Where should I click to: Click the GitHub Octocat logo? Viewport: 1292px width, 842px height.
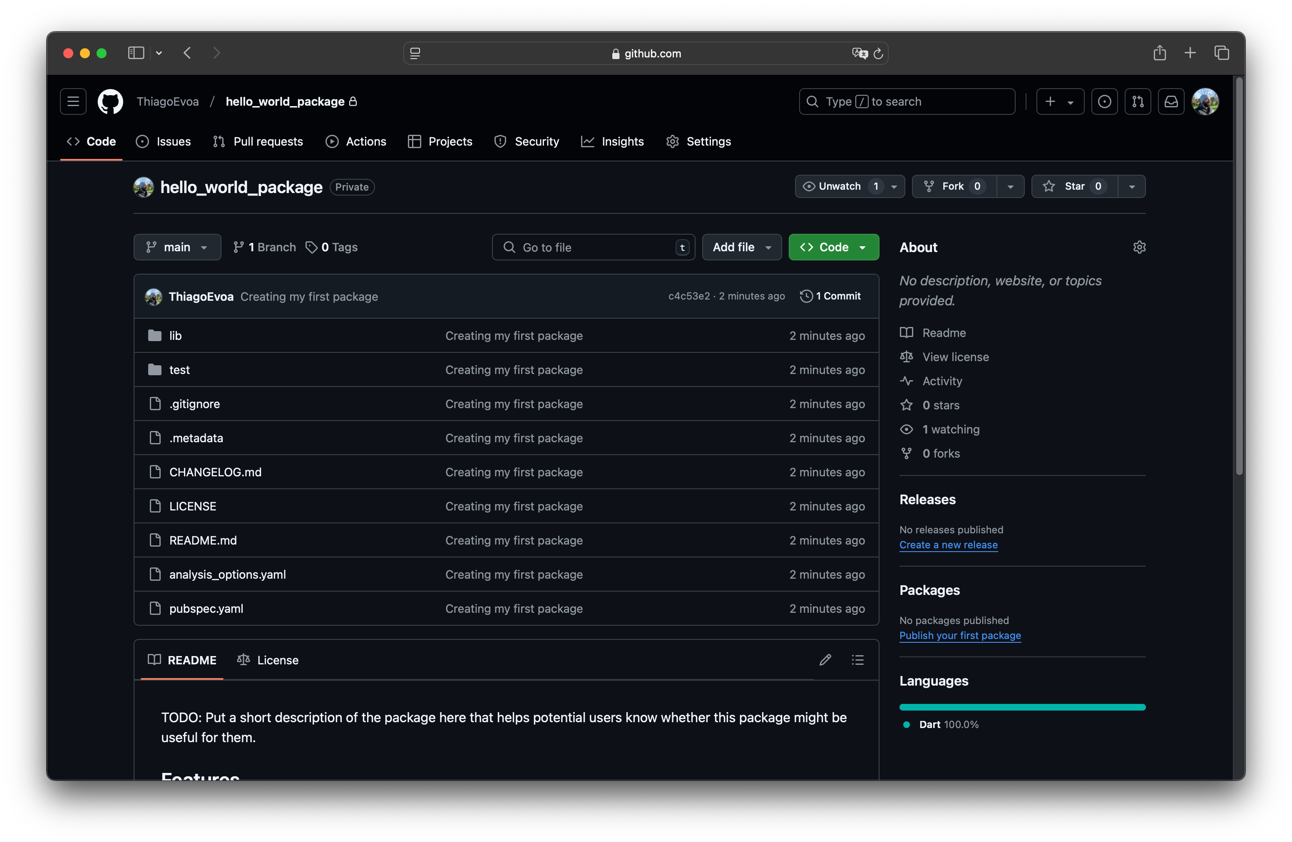coord(110,102)
